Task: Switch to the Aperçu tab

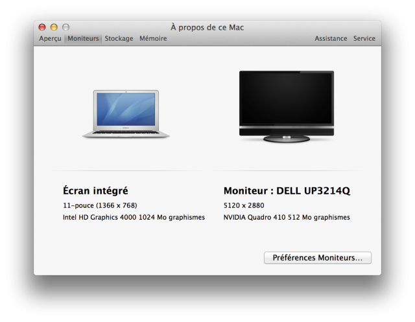Action: click(x=50, y=39)
